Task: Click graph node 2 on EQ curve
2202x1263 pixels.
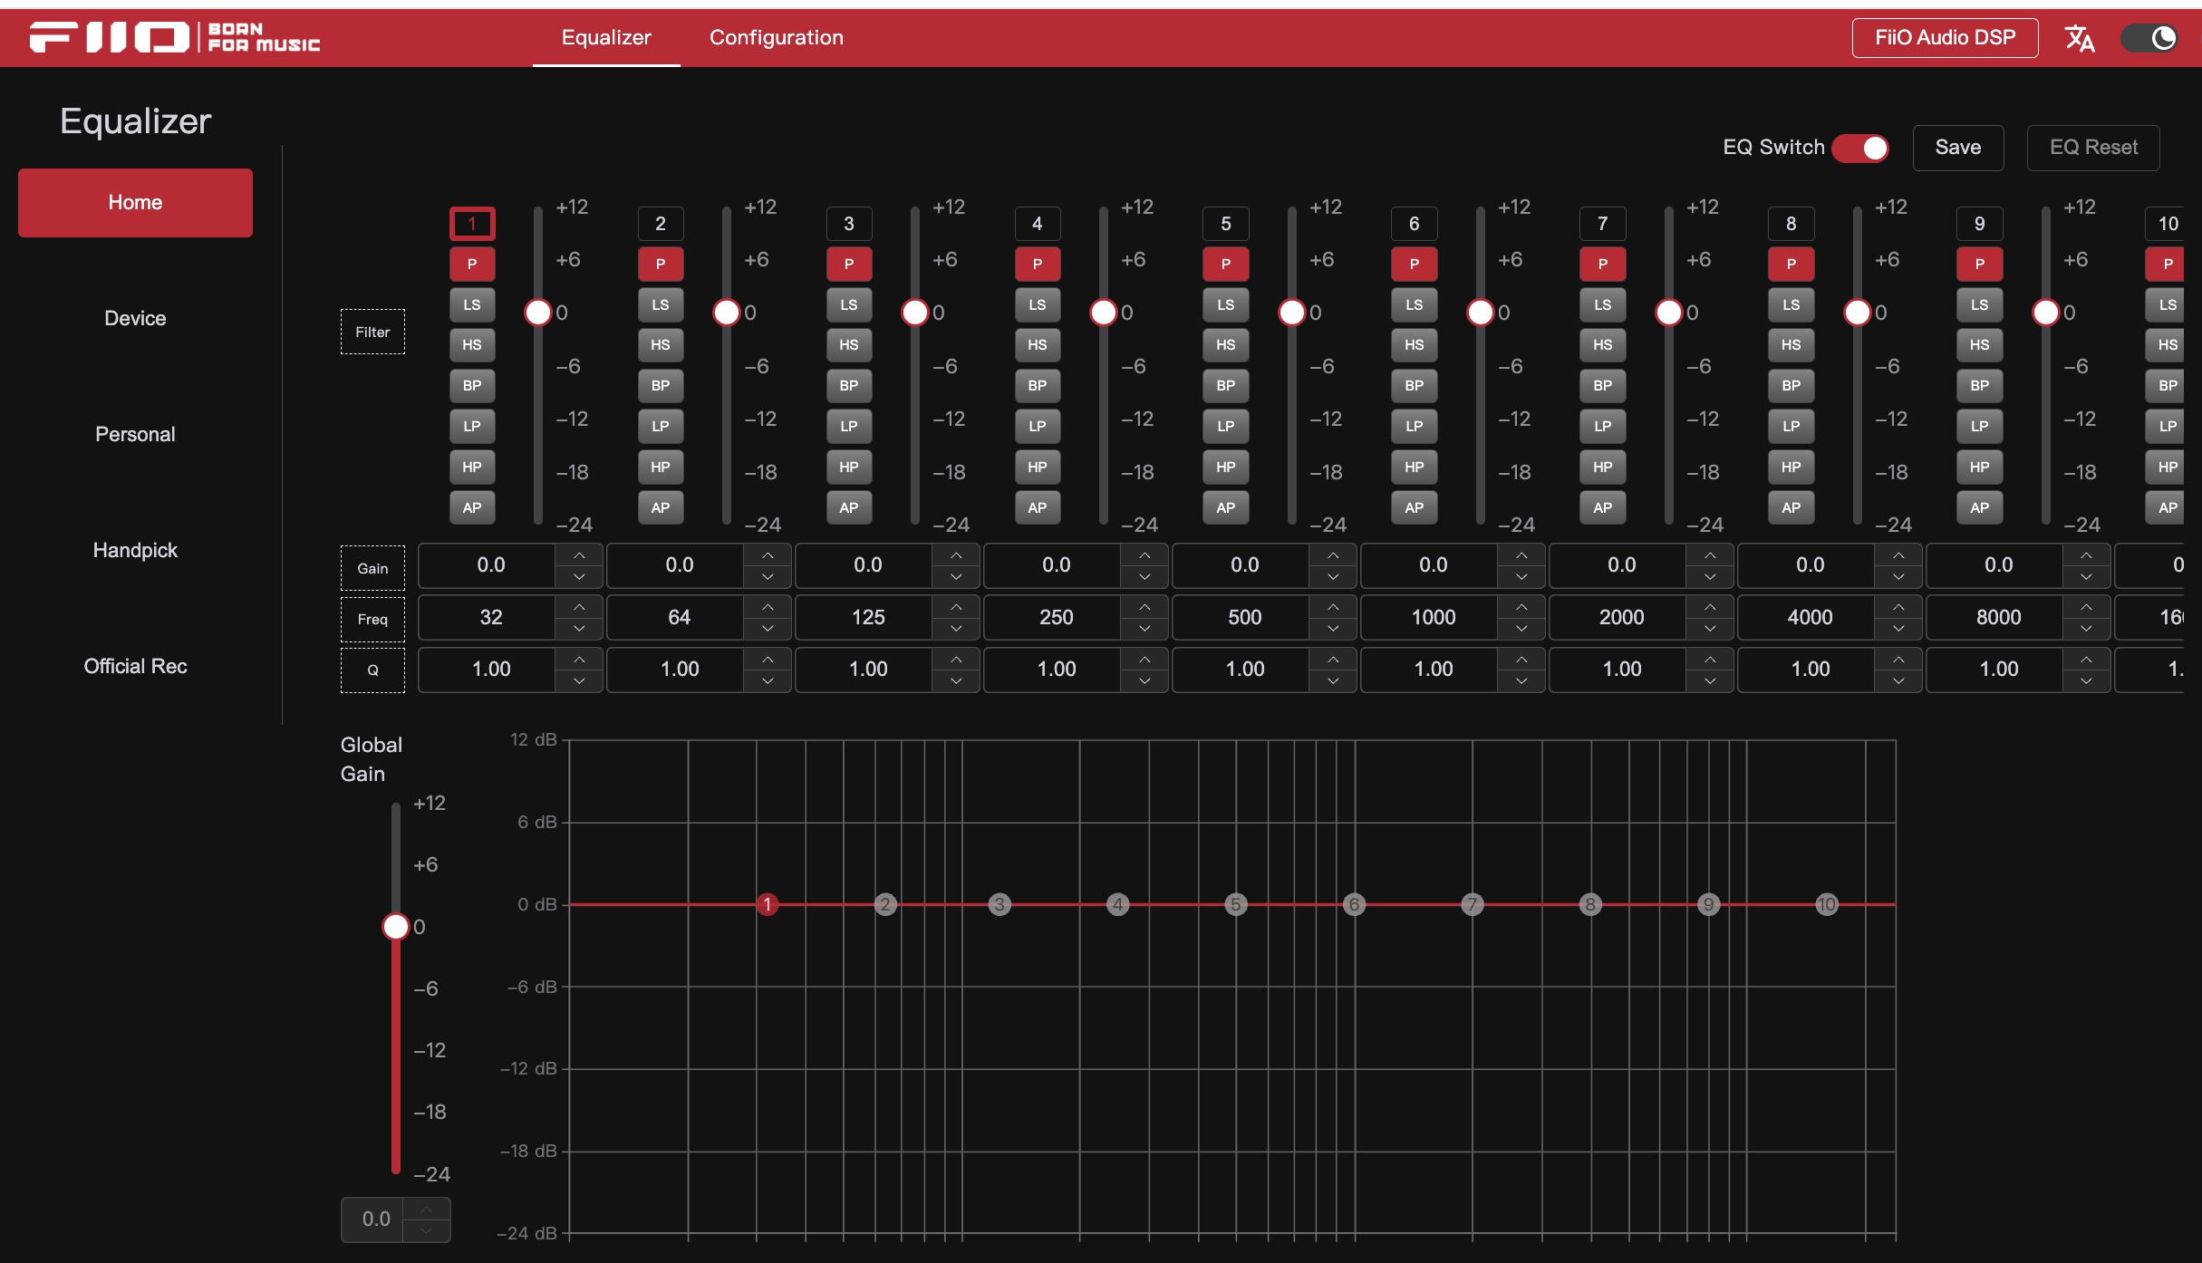Action: (886, 904)
